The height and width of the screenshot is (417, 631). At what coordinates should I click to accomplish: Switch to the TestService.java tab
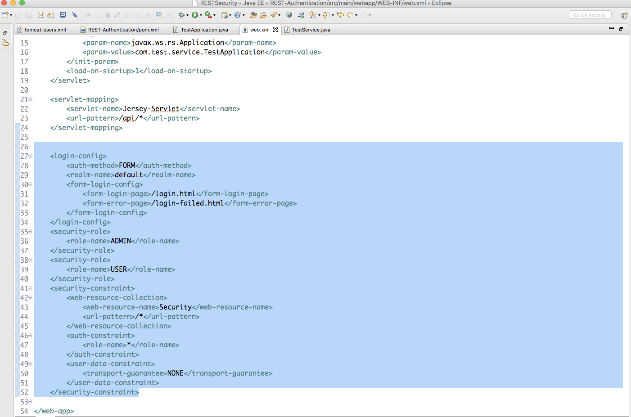[307, 30]
